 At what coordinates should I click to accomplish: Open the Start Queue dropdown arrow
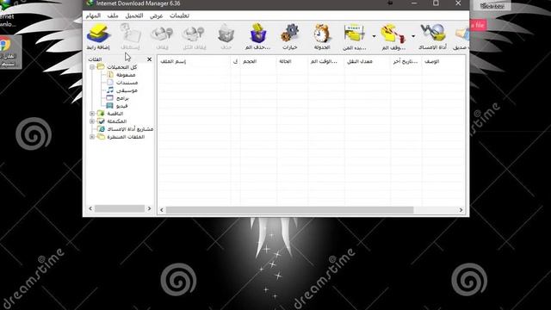pos(374,36)
